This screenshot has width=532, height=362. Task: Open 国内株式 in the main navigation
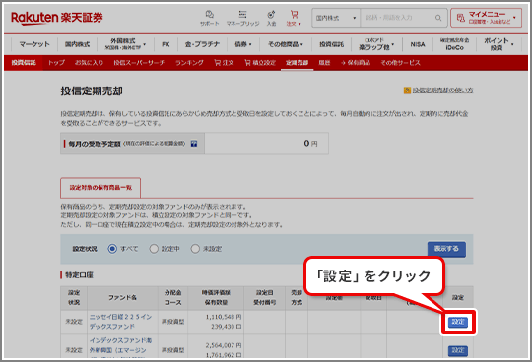tap(77, 44)
